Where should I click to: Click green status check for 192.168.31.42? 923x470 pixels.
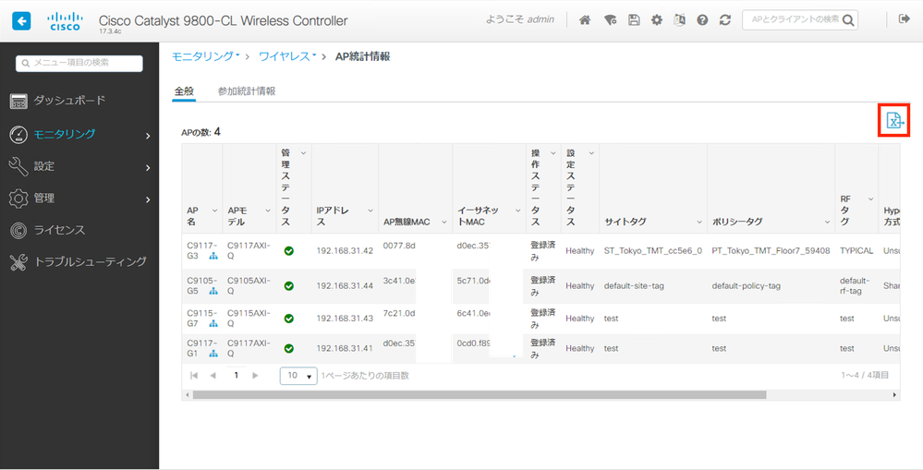click(288, 250)
